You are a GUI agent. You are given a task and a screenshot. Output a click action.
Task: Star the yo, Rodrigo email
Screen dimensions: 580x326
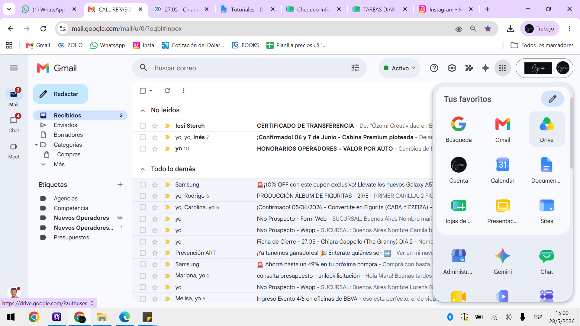(155, 196)
